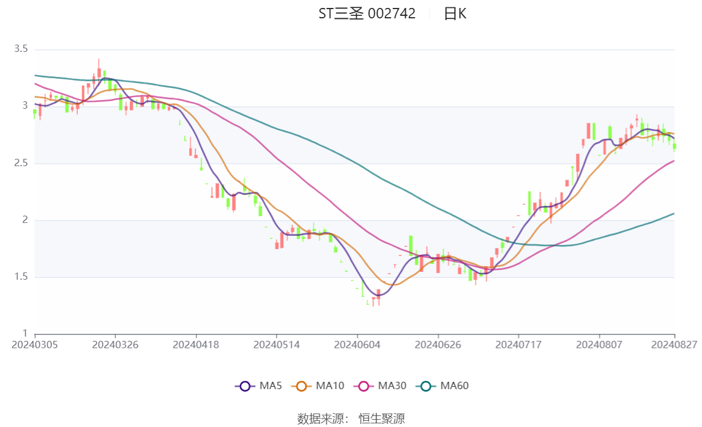The height and width of the screenshot is (427, 702).
Task: Toggle the MA5 series via its text label
Action: click(x=271, y=386)
